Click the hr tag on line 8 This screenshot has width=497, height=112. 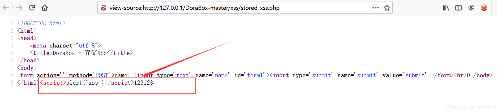460,75
